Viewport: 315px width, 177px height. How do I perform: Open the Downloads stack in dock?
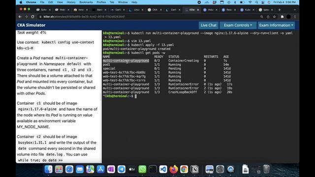point(245,169)
